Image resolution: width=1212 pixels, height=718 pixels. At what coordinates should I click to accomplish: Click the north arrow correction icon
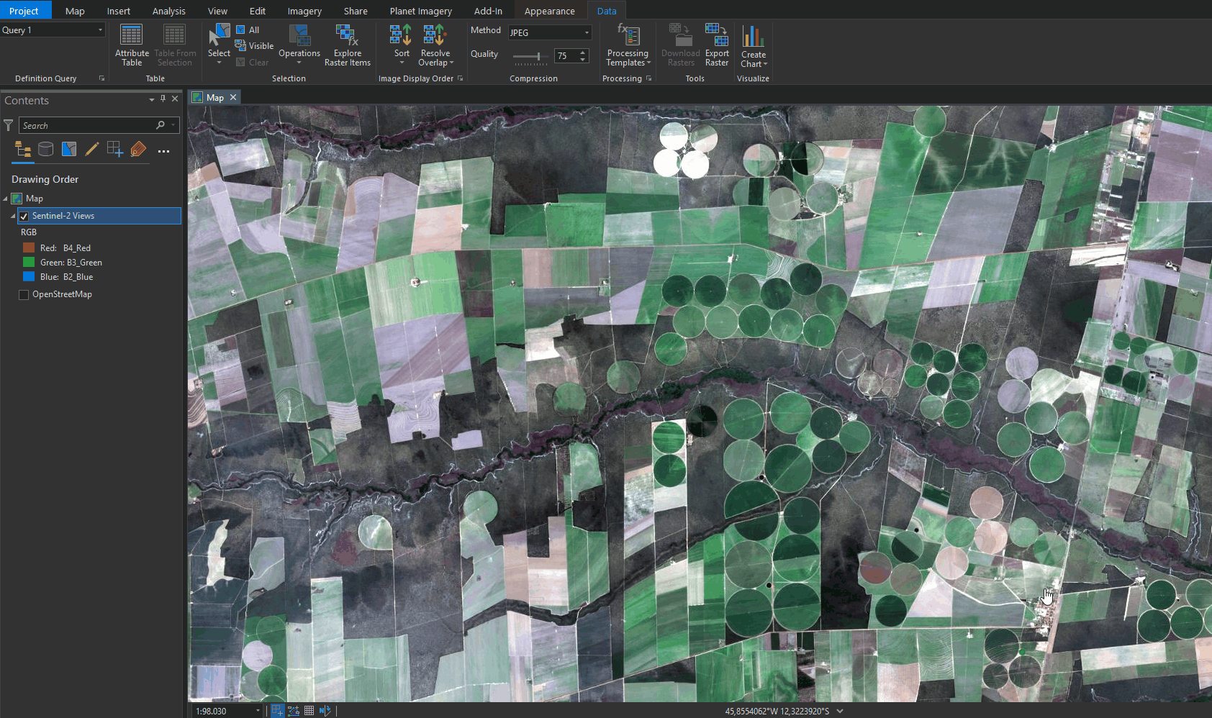[325, 711]
